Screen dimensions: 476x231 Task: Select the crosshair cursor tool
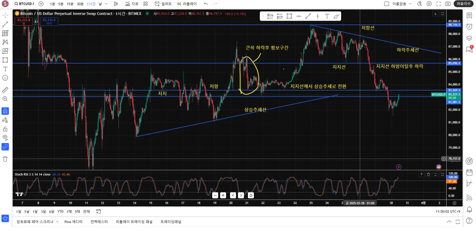(5, 15)
